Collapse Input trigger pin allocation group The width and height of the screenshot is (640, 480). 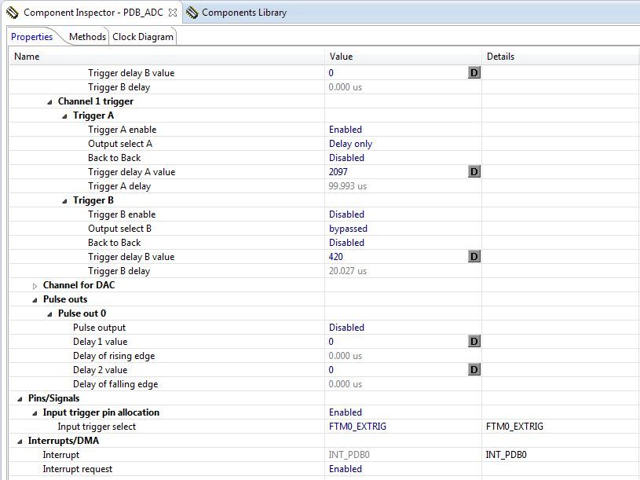tap(35, 413)
